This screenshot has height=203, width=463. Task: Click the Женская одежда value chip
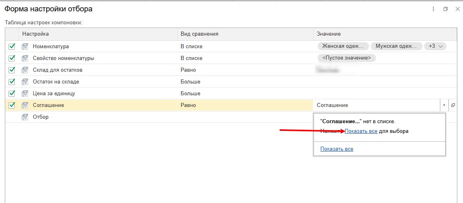pyautogui.click(x=343, y=46)
